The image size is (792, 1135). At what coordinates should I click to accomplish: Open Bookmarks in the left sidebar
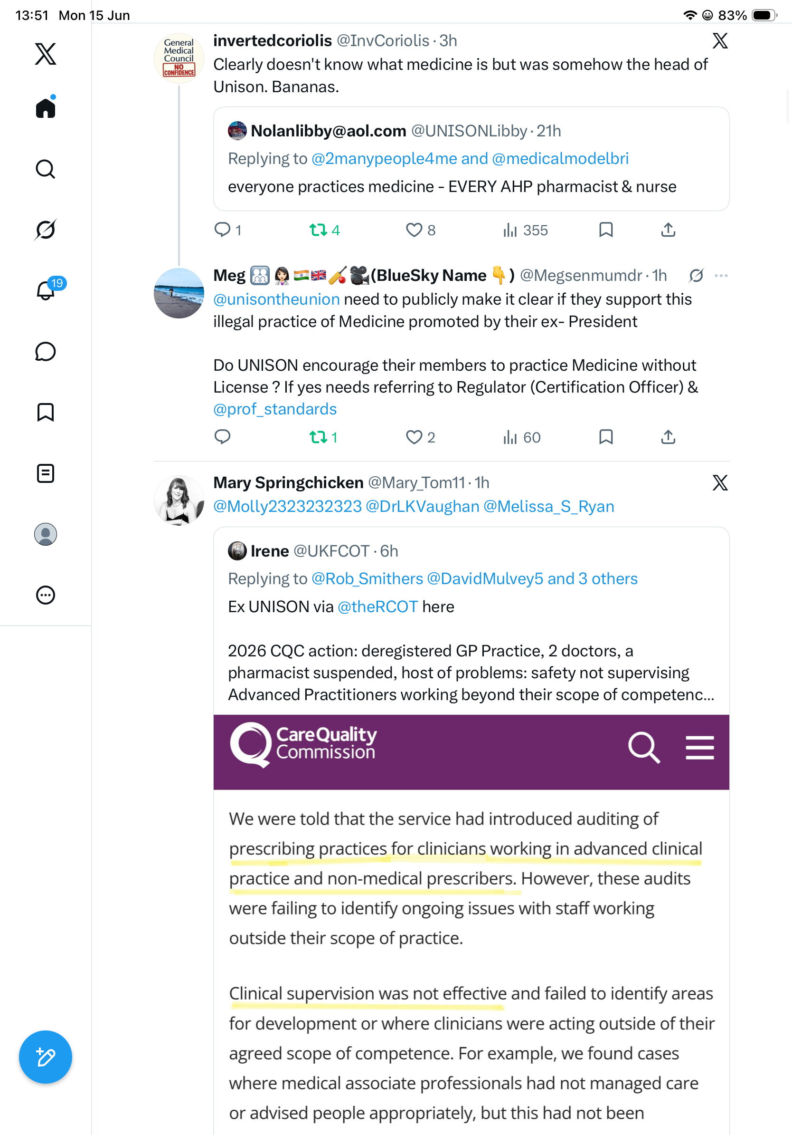tap(46, 412)
